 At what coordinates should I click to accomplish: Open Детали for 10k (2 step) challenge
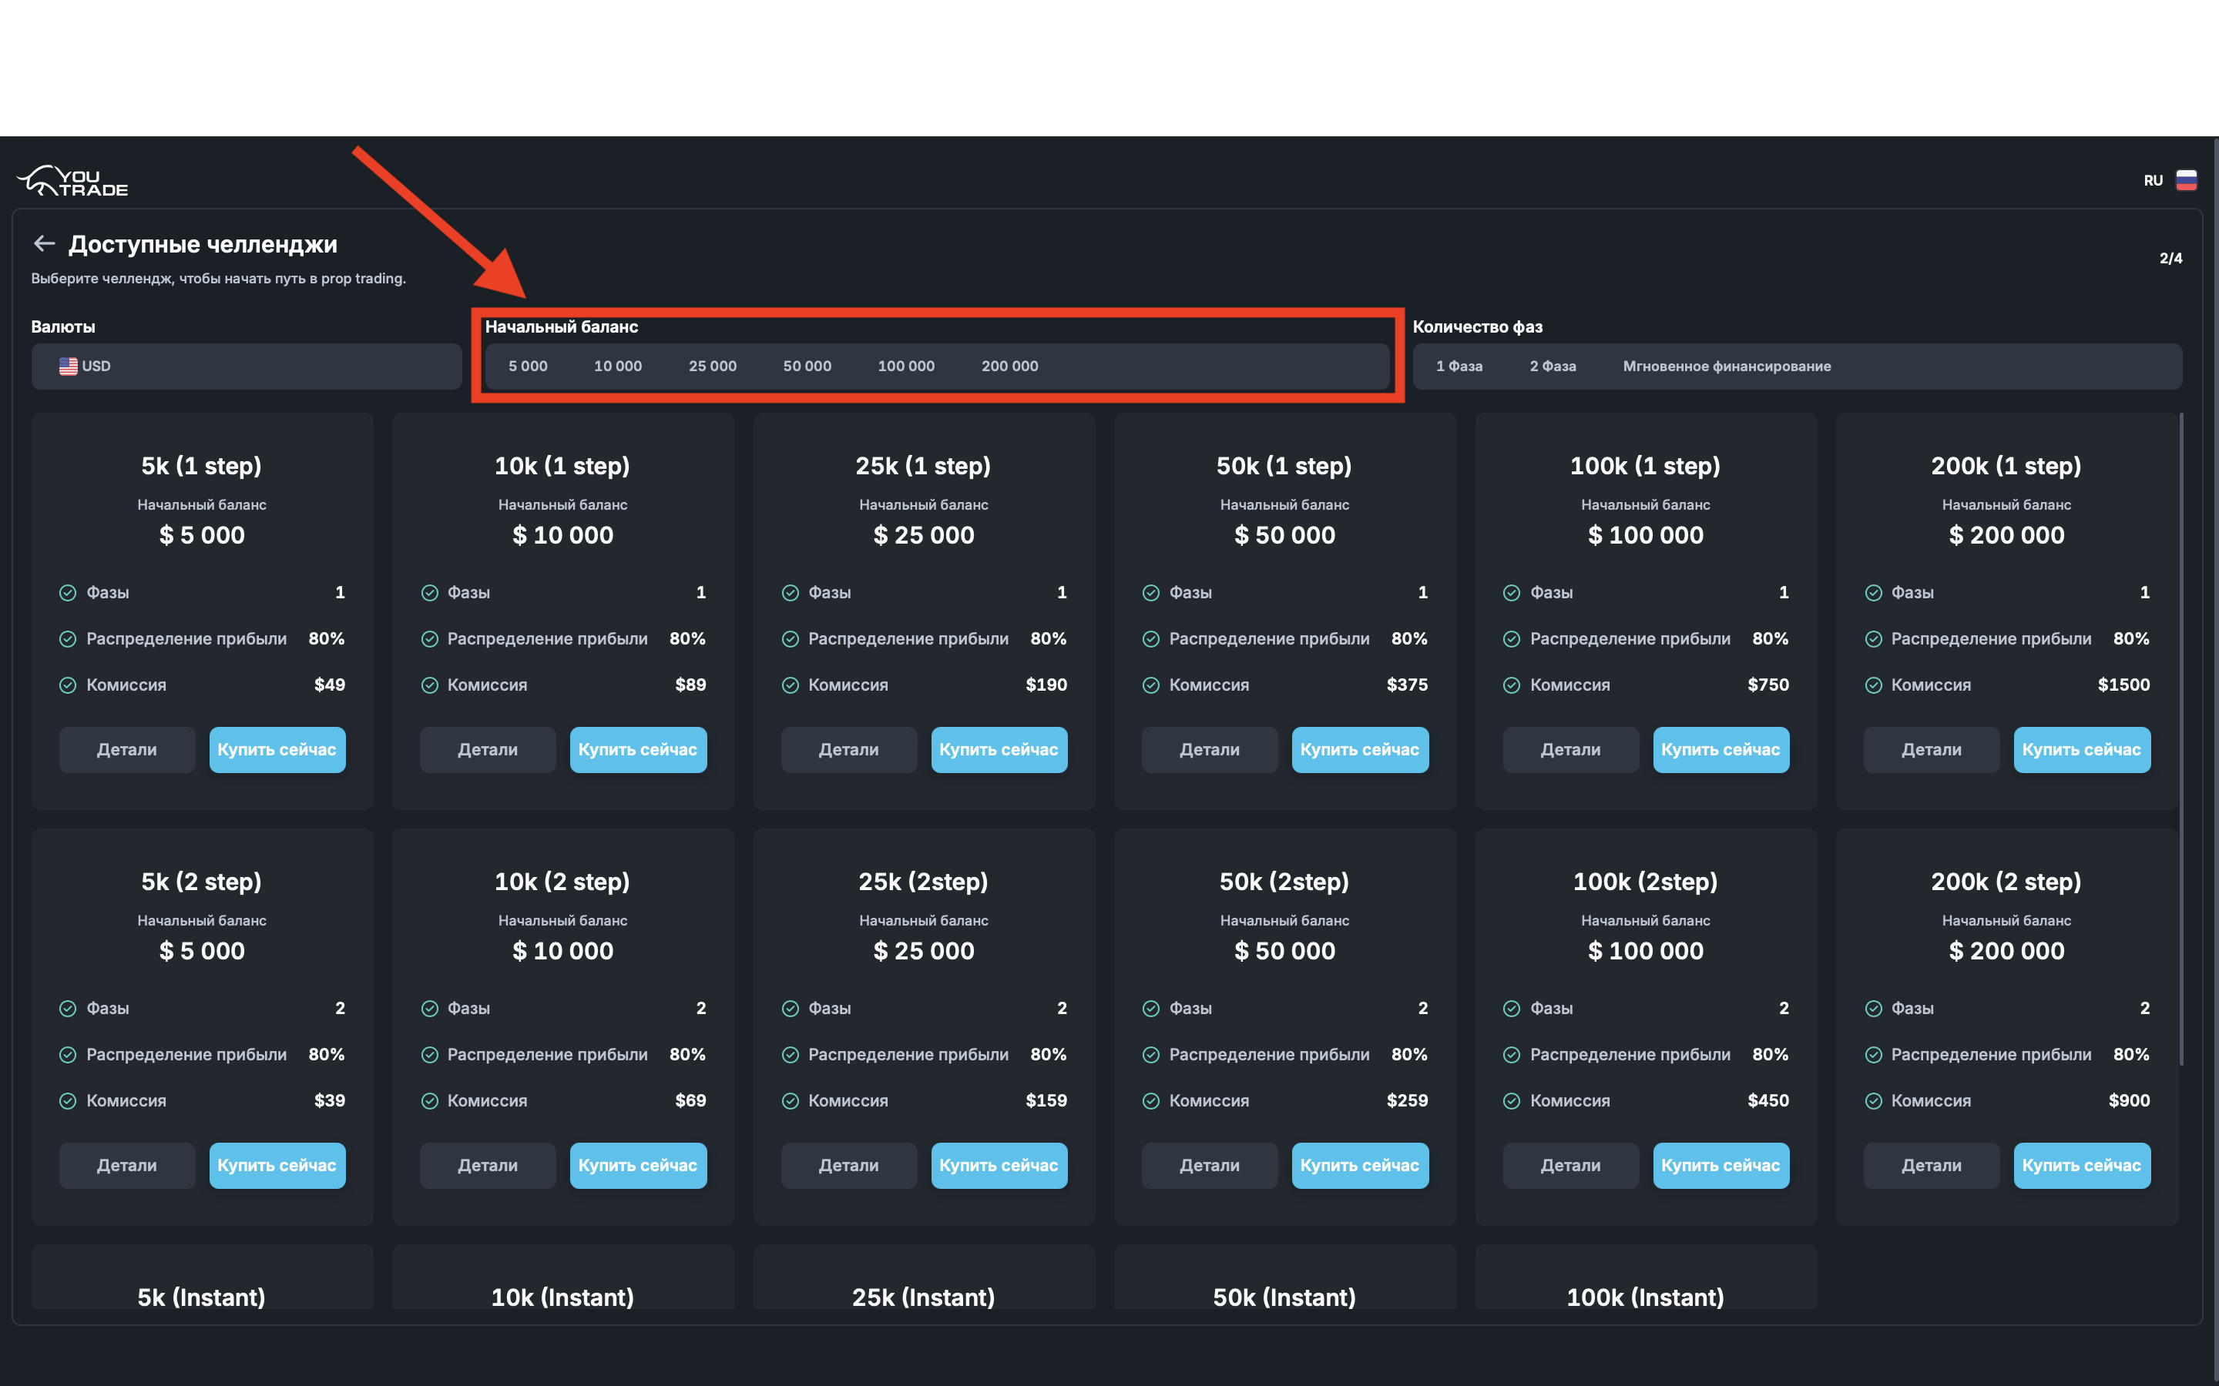coord(488,1166)
